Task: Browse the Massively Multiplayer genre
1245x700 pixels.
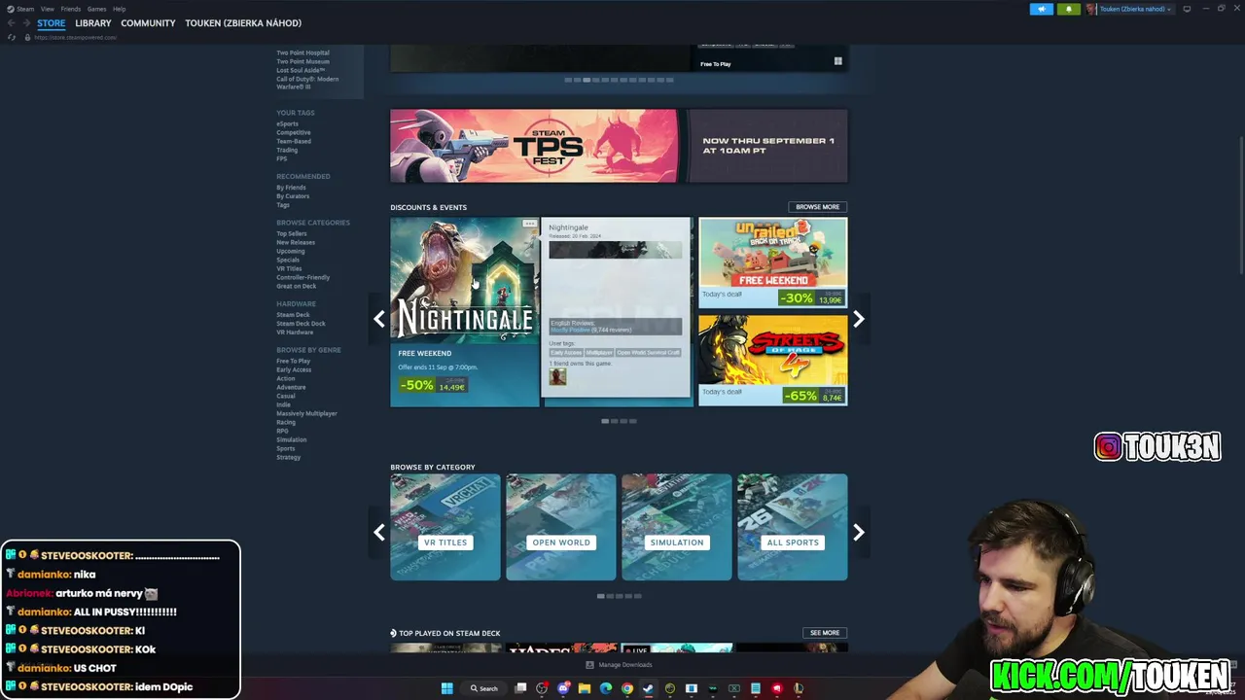Action: (x=306, y=413)
